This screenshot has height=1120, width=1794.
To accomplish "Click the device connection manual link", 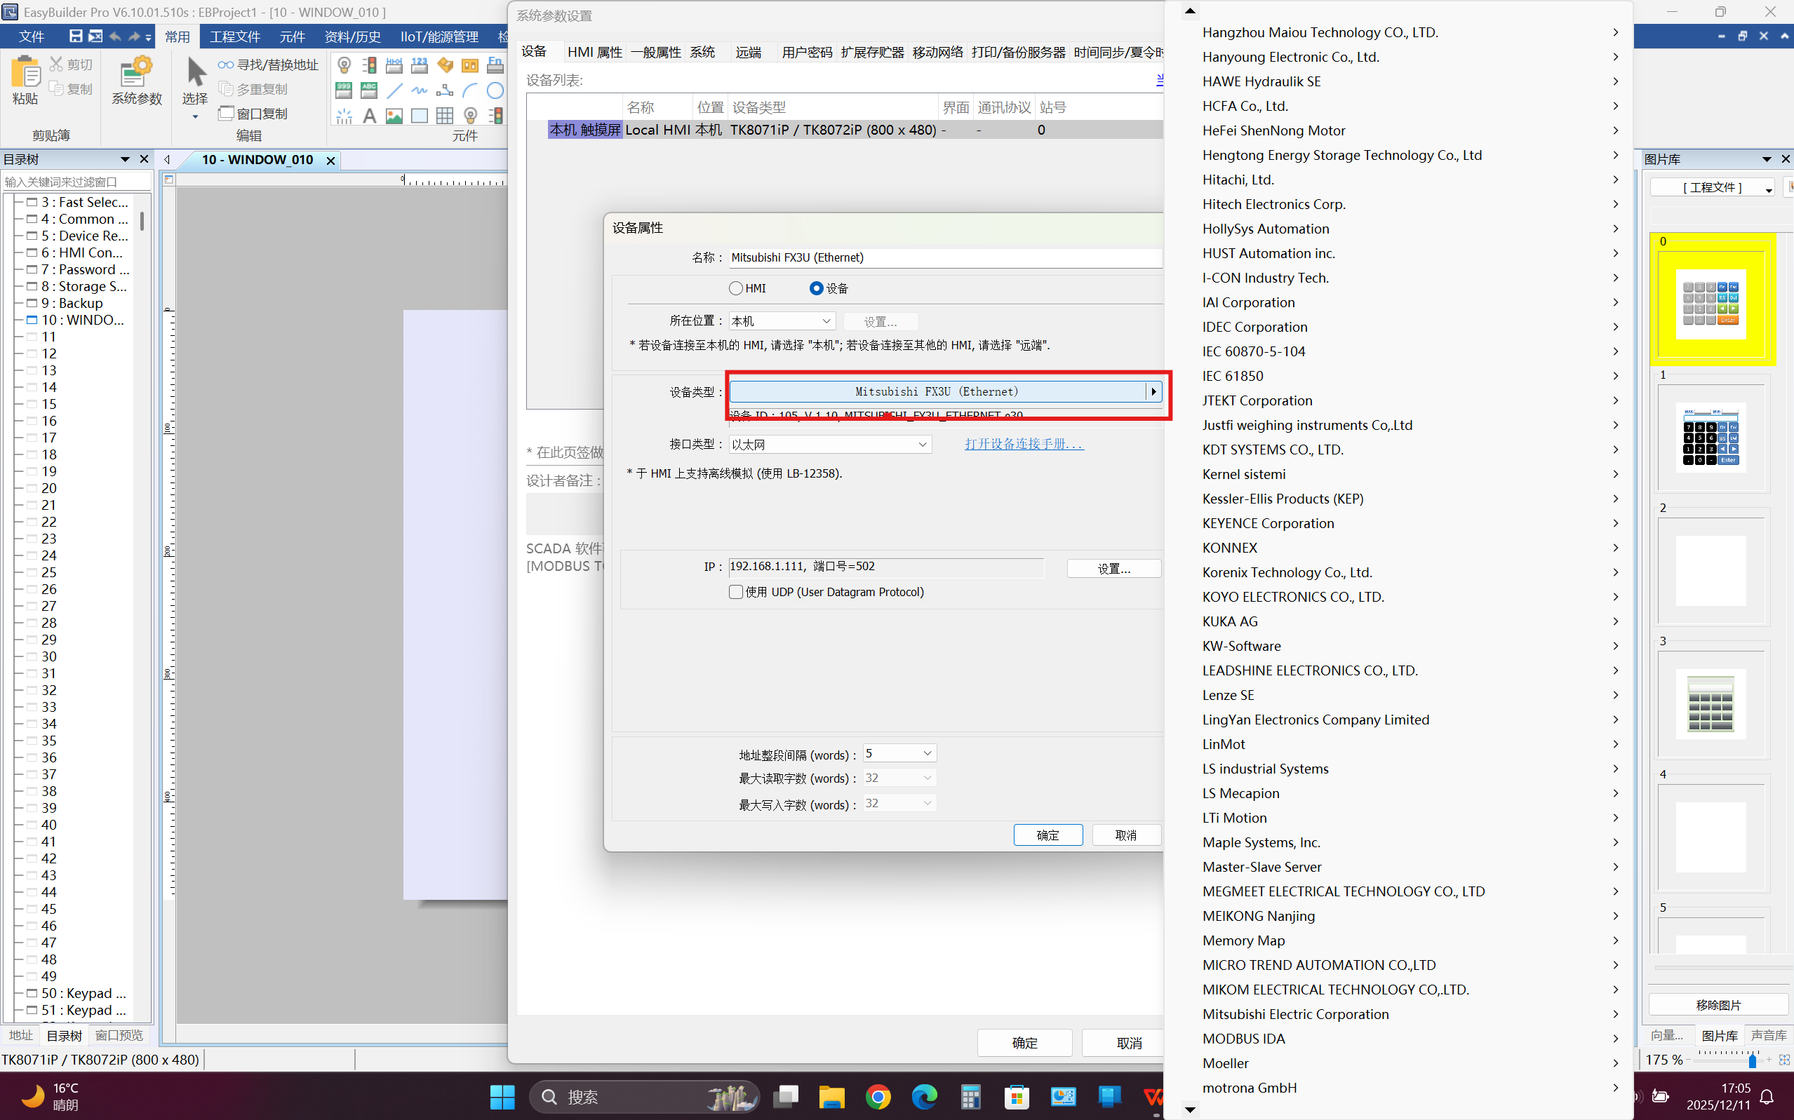I will click(1024, 444).
